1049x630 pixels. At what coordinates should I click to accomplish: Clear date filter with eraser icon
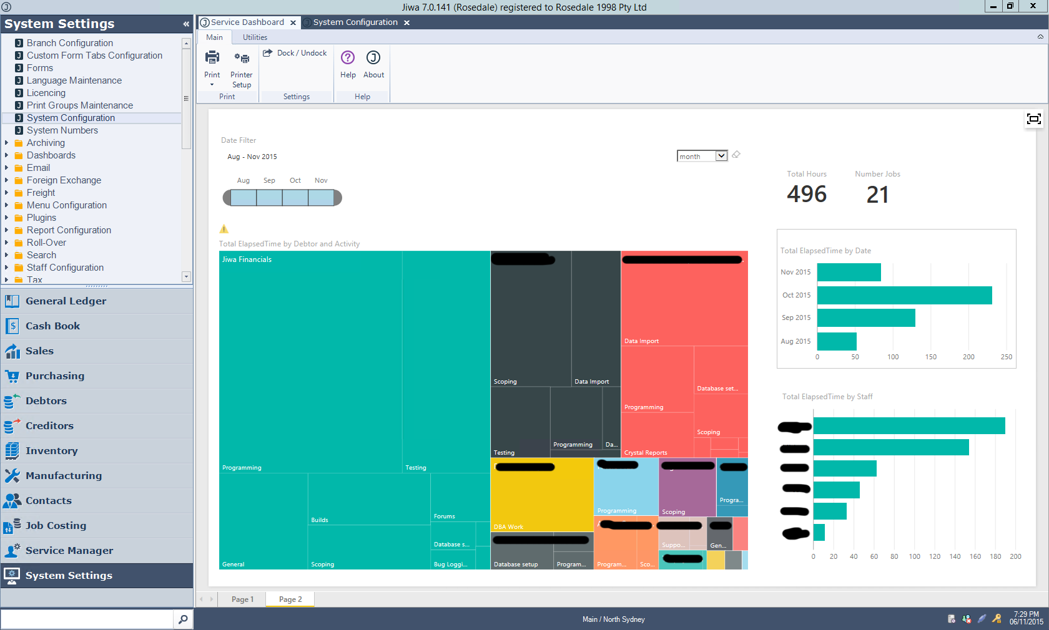pos(736,155)
